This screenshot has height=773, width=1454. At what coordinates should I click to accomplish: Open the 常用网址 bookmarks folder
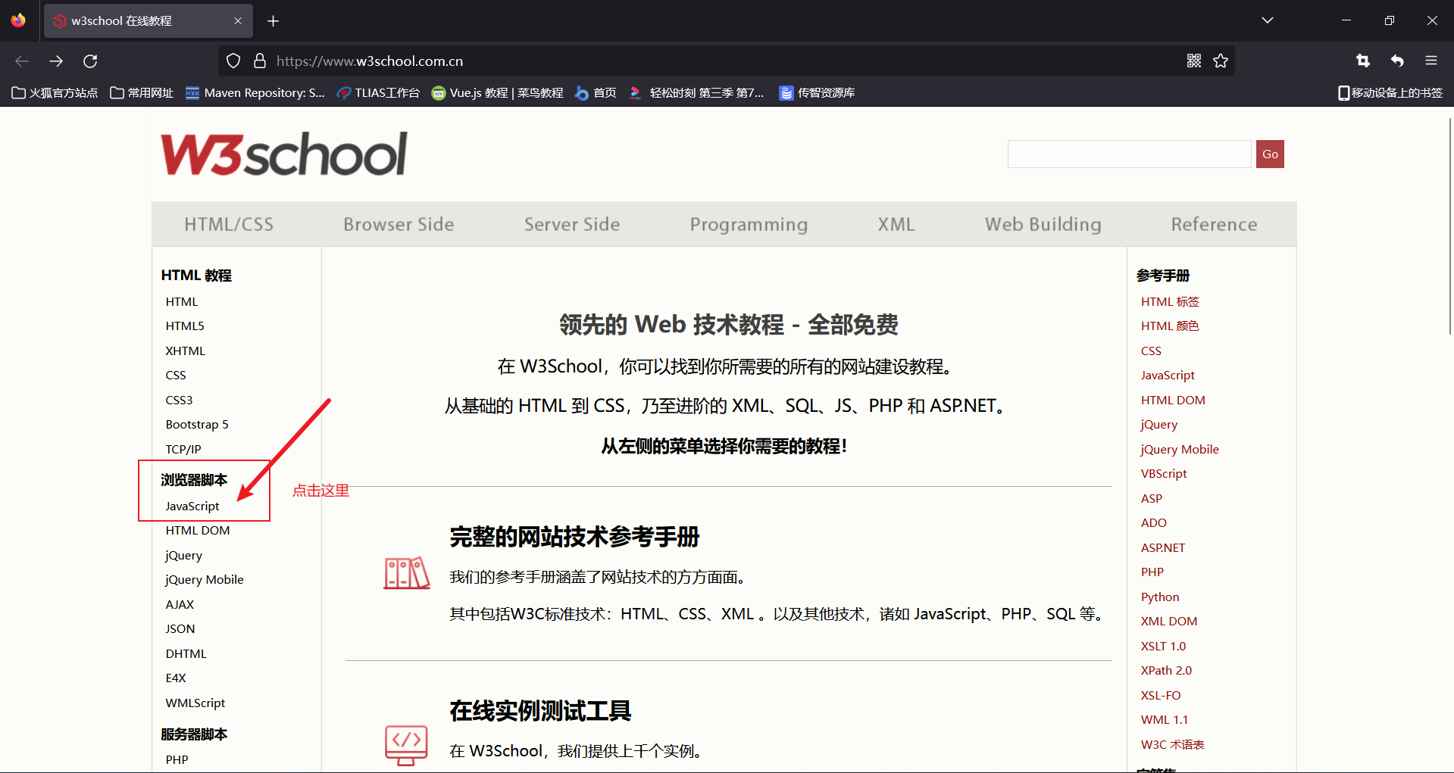click(x=142, y=93)
